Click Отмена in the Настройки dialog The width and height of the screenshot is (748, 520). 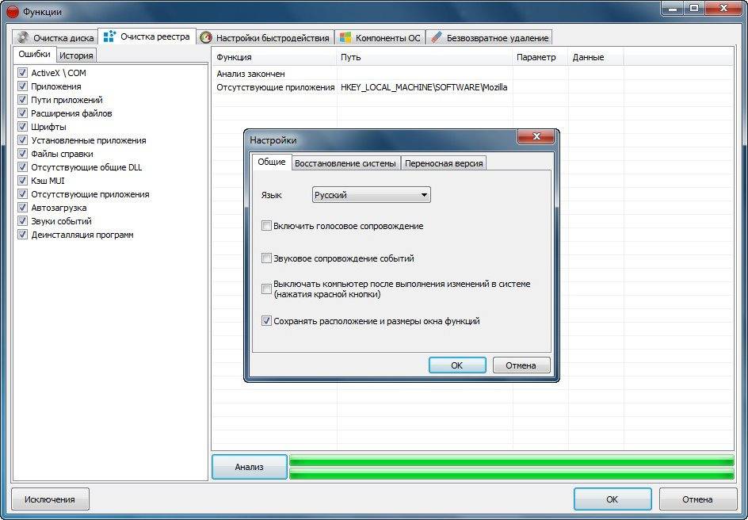pyautogui.click(x=521, y=365)
